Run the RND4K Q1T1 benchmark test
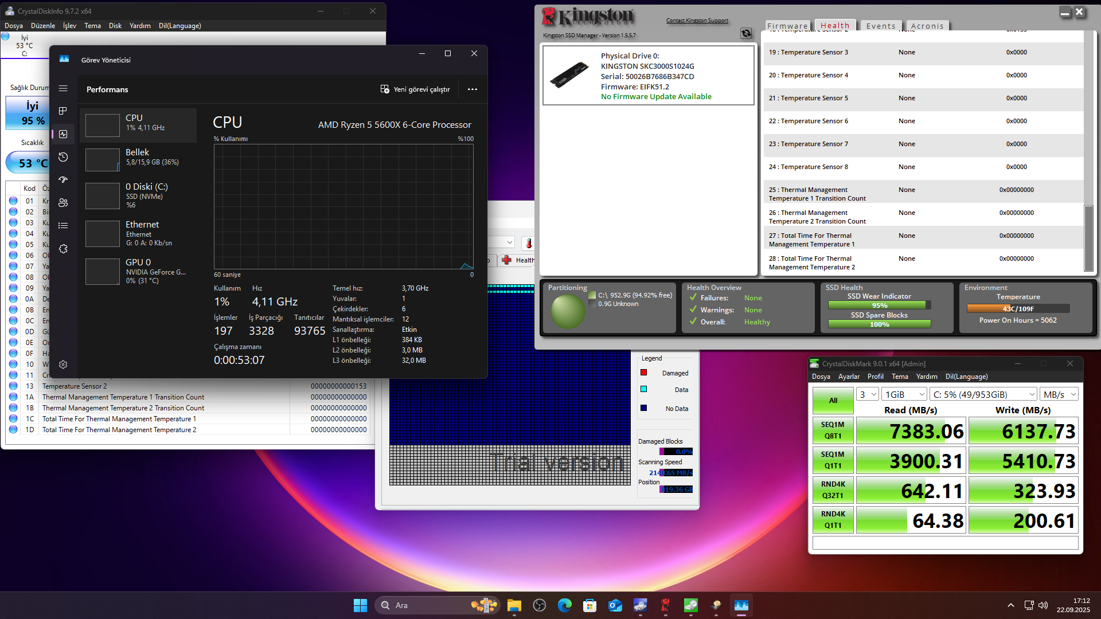 point(833,520)
